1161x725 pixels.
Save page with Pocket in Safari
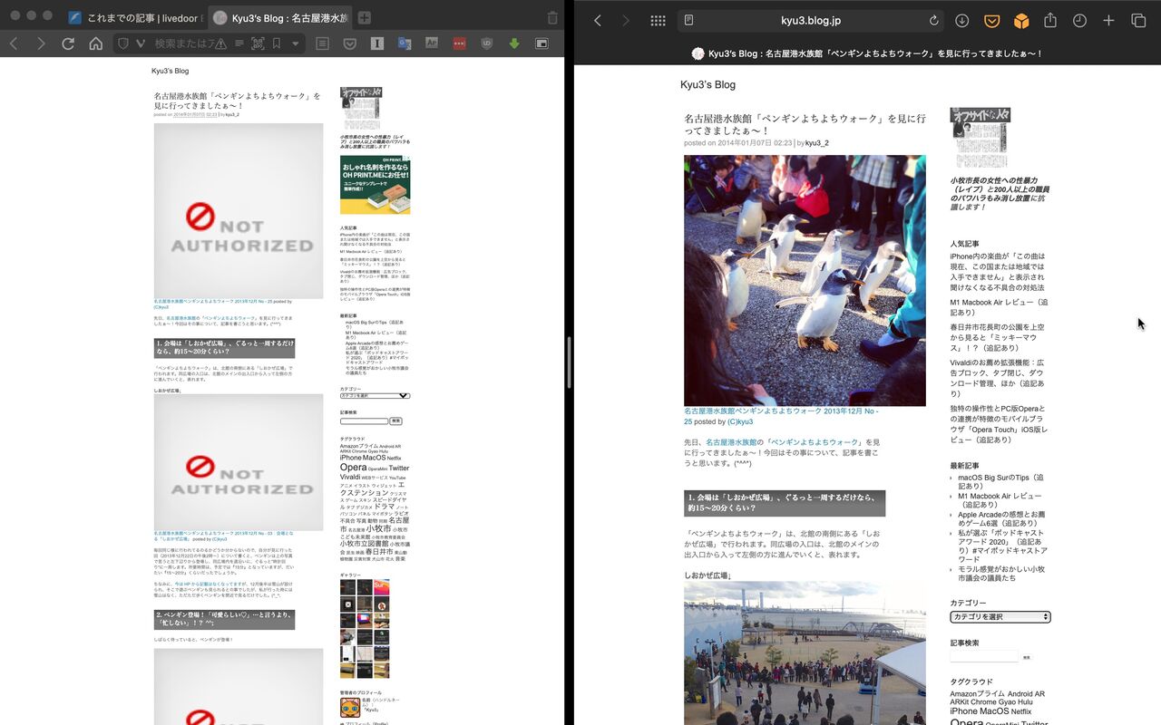pos(992,21)
